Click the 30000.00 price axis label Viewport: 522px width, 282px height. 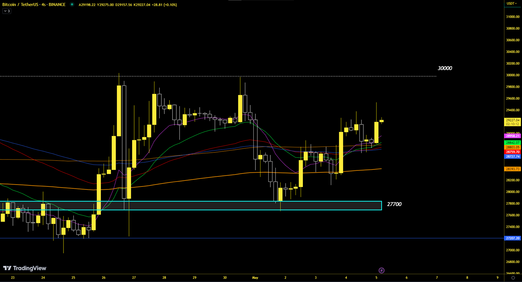coord(512,75)
